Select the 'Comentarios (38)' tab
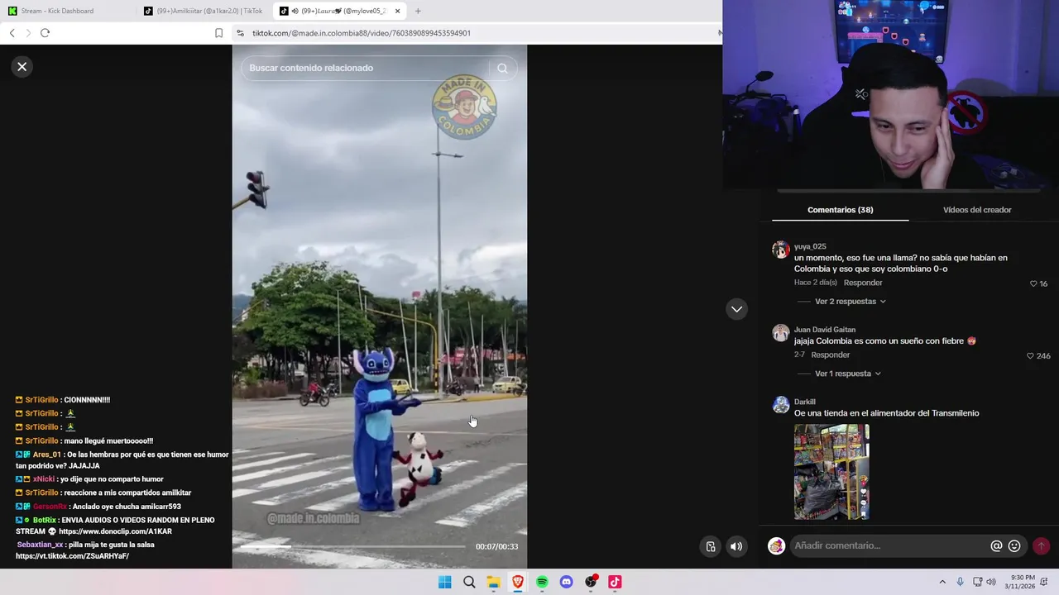Image resolution: width=1059 pixels, height=595 pixels. pos(840,210)
